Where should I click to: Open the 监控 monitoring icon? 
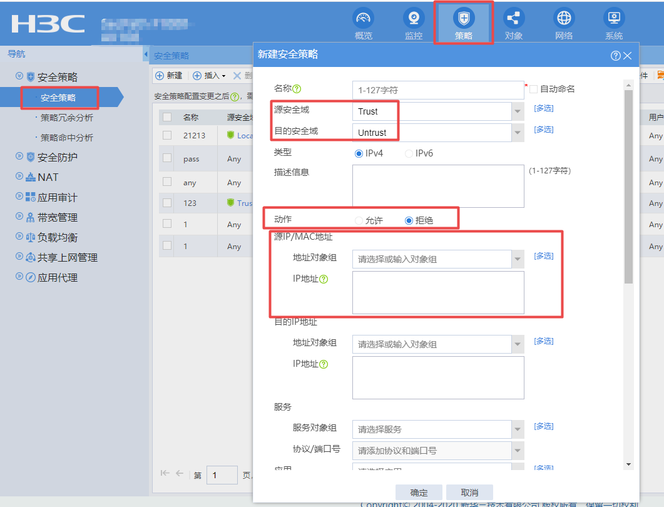[x=414, y=18]
